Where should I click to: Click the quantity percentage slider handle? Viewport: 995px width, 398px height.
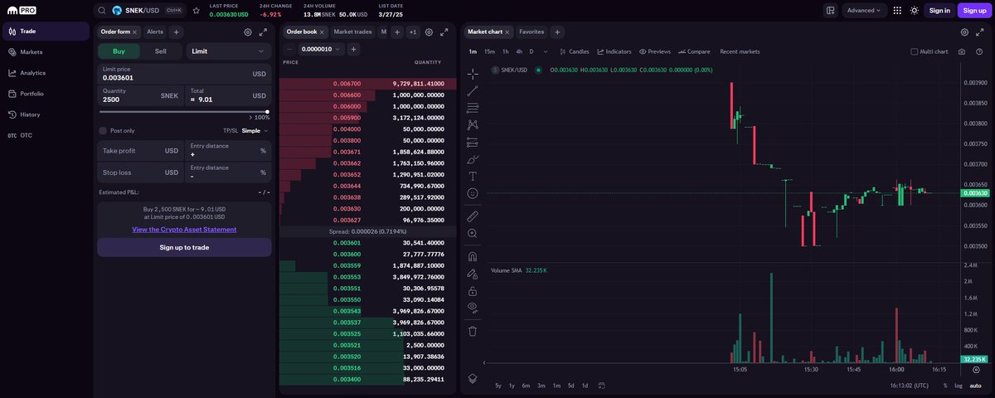[267, 111]
